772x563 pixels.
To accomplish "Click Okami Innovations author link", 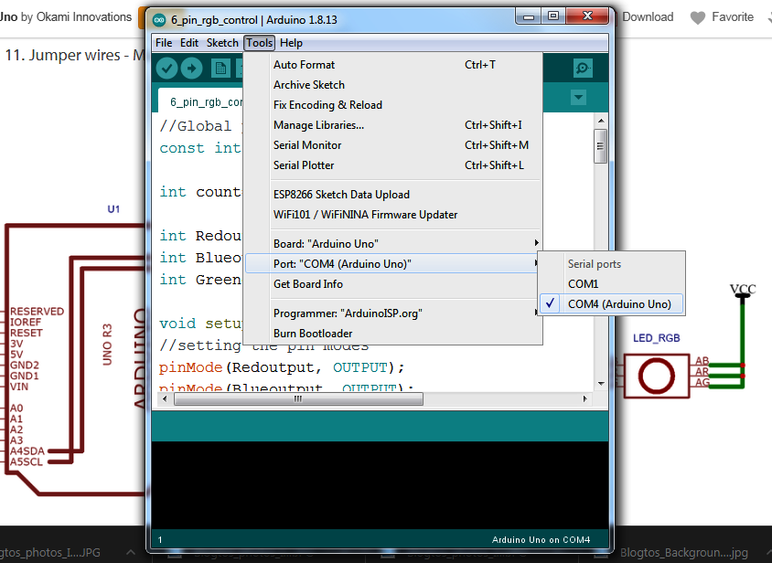I will [x=84, y=17].
